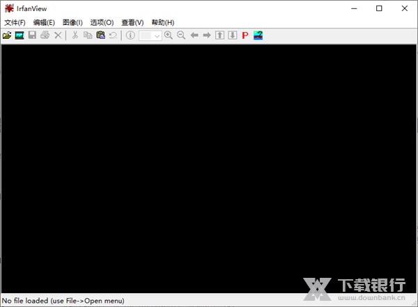Click the Cut scissors icon

pos(75,35)
